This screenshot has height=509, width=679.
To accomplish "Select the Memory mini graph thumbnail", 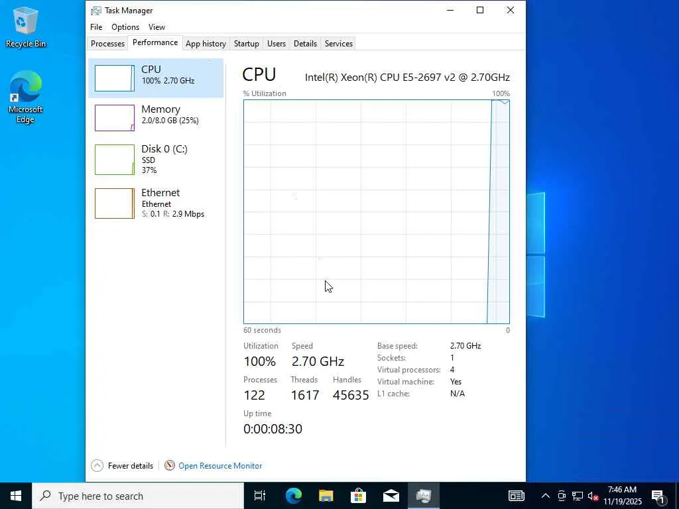I will (x=115, y=118).
